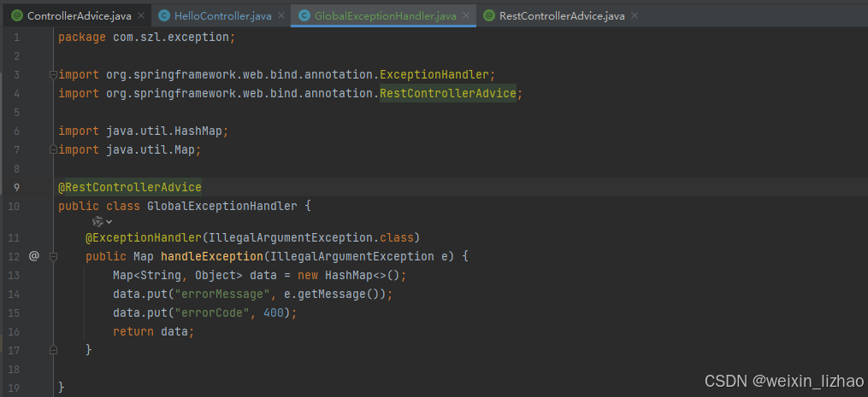Click the e.getMessage() call on line 14
This screenshot has height=397, width=868.
pos(335,295)
